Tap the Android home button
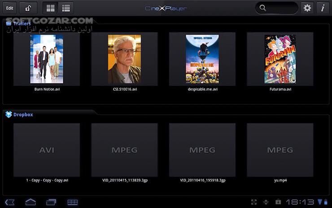332x208 pixels. click(31, 202)
